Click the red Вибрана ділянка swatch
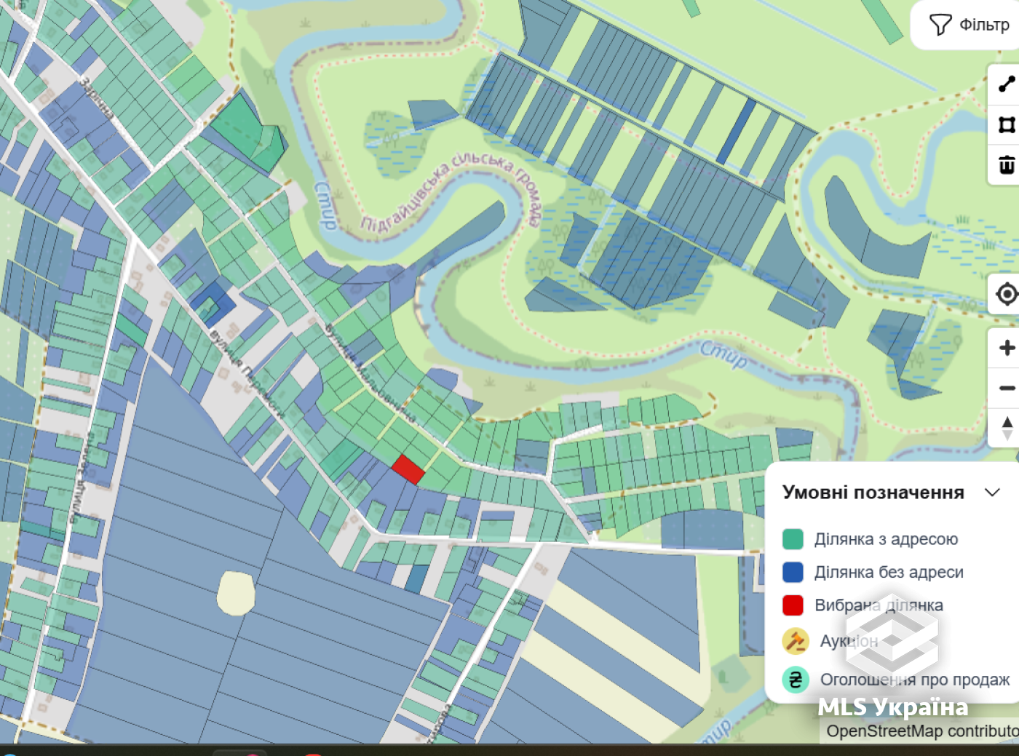Screen dimensions: 1019x756 [793, 605]
